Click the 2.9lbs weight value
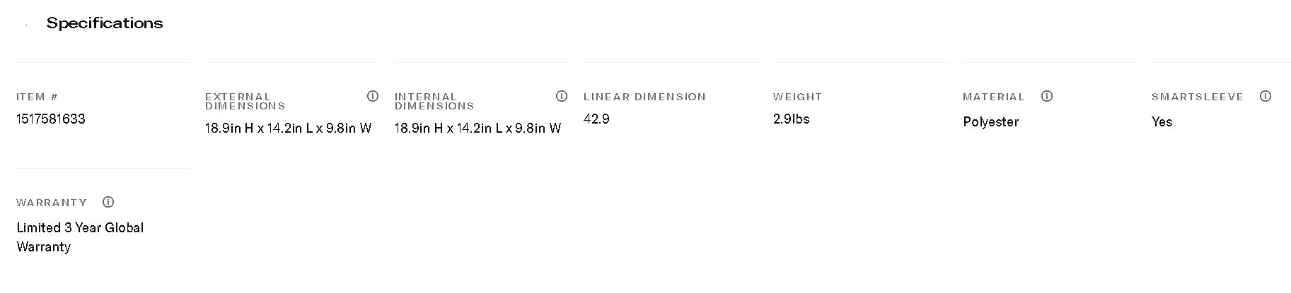 click(791, 119)
